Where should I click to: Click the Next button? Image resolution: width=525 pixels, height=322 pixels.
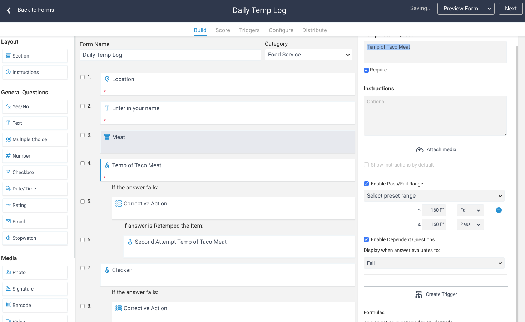coord(511,9)
